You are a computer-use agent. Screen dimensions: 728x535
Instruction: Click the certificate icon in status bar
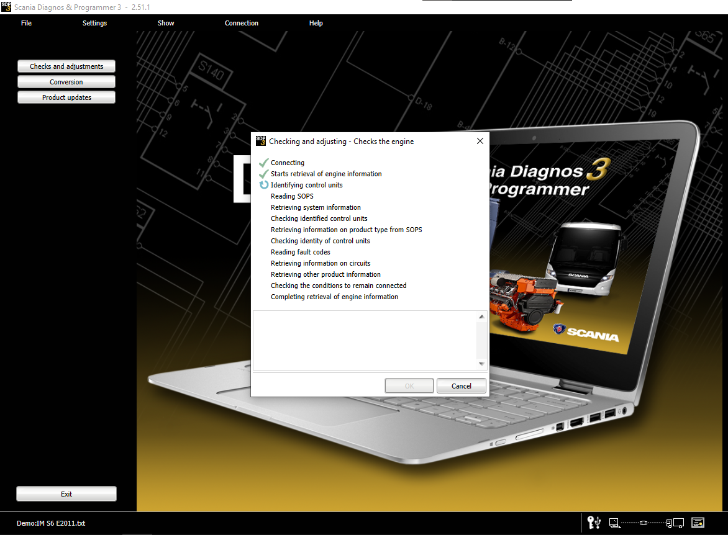tap(698, 523)
